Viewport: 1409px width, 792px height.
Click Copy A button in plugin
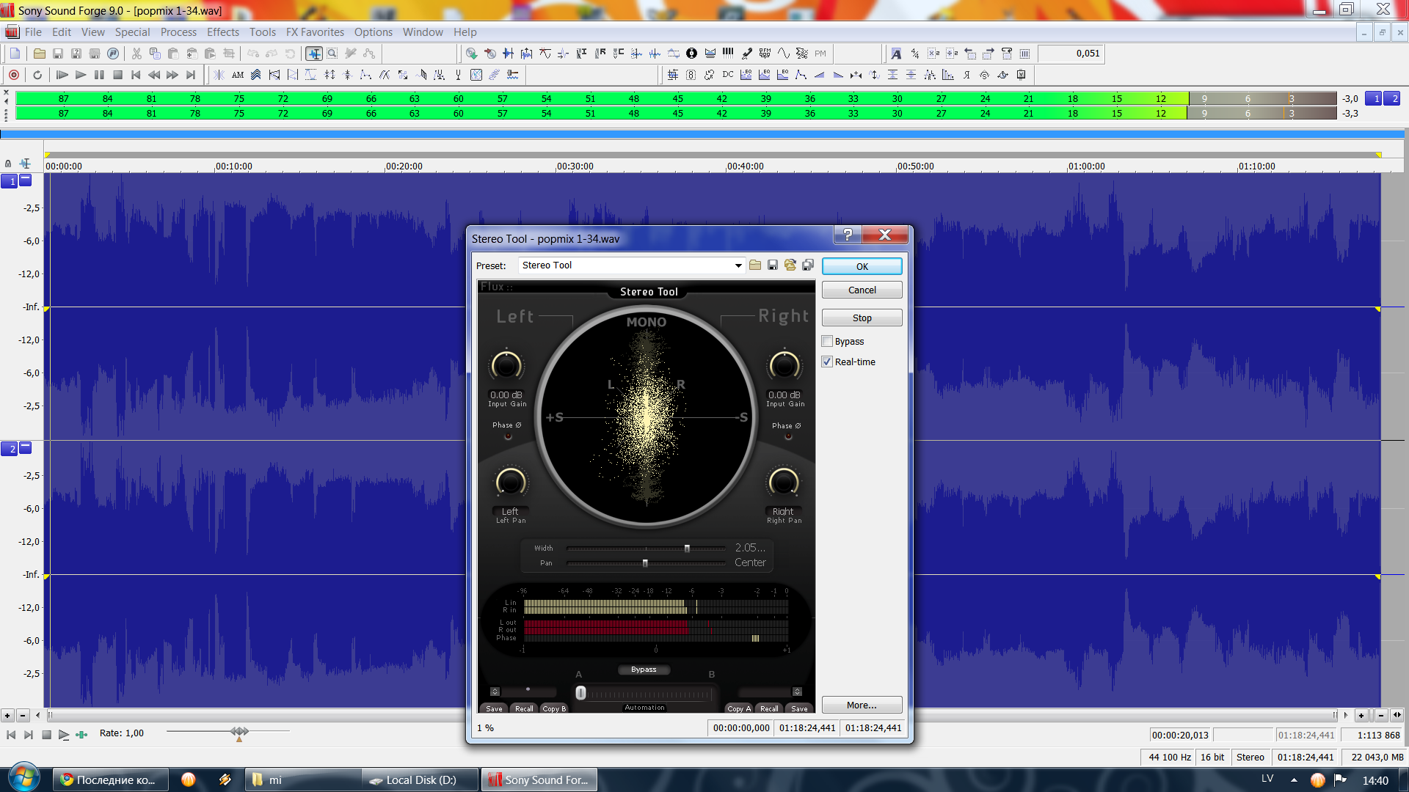tap(739, 708)
